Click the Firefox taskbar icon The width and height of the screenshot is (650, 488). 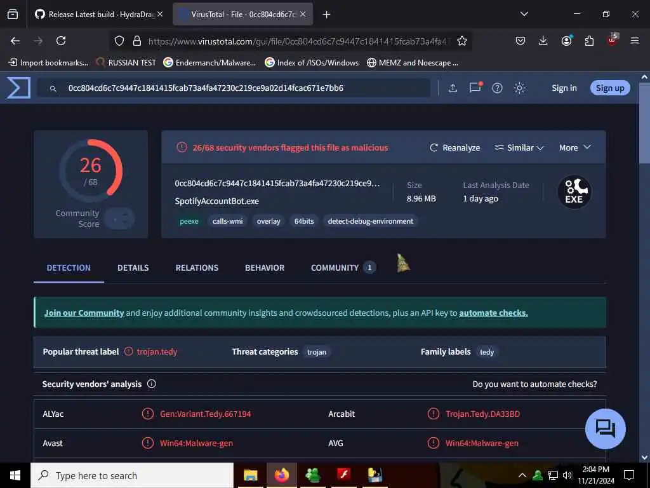(x=281, y=475)
